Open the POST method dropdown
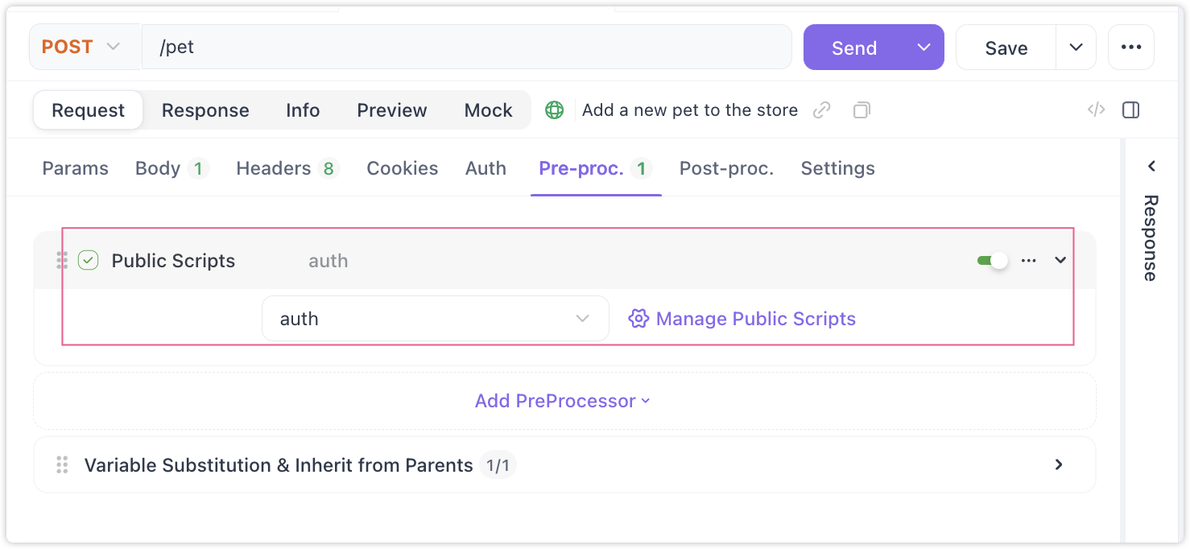This screenshot has width=1190, height=549. pos(81,47)
